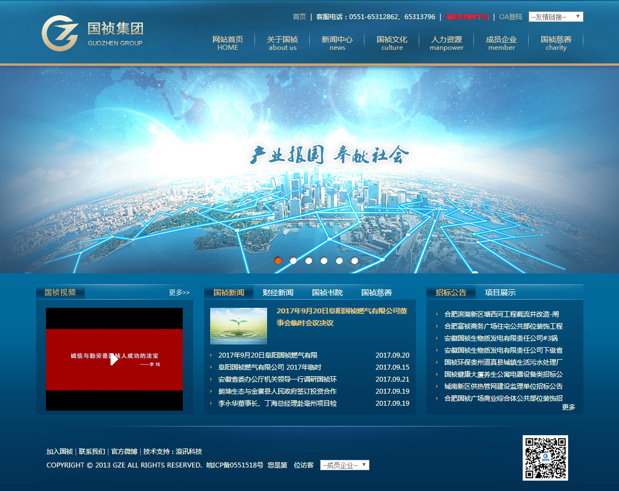
Task: Open the 人力资源 manpower menu
Action: [x=447, y=43]
